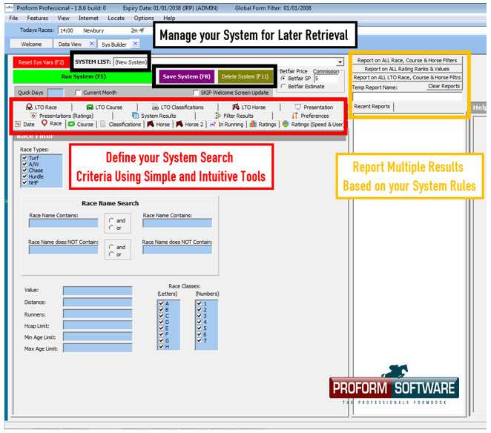Uncheck the Turf race type
This screenshot has width=491, height=433.
click(24, 158)
